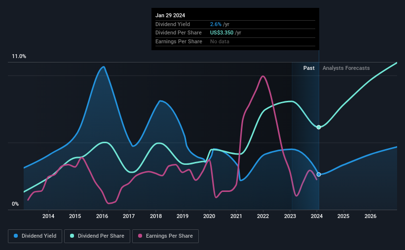Click the 2025 x-axis label
Screen dimensions: 405x250
coord(343,216)
